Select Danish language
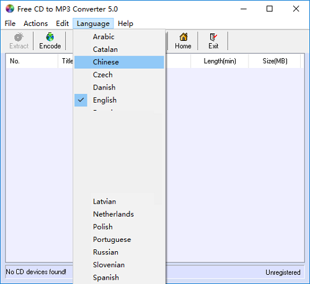The image size is (310, 284). pyautogui.click(x=119, y=87)
